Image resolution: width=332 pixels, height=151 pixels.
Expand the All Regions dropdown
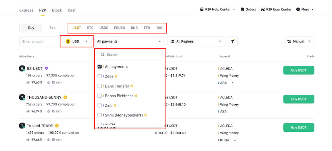click(196, 41)
